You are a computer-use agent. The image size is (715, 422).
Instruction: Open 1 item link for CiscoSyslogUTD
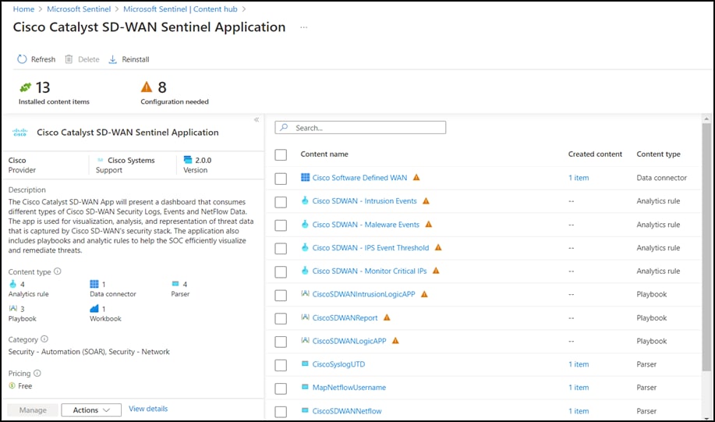pyautogui.click(x=579, y=364)
